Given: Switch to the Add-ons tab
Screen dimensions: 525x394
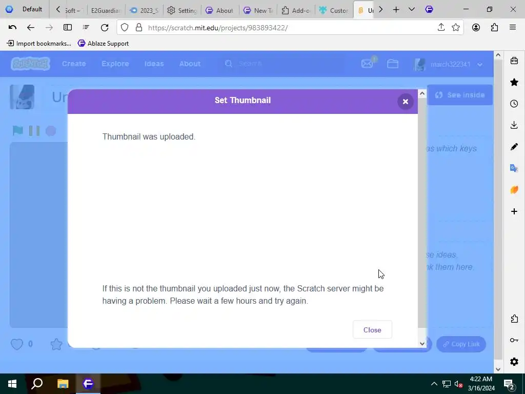Looking at the screenshot, I should [296, 10].
